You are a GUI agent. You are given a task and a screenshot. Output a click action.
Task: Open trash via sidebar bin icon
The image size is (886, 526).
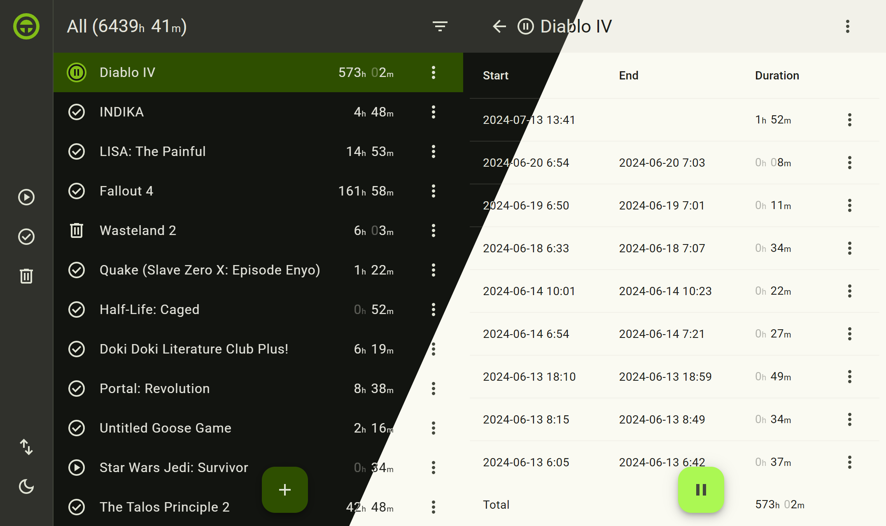coord(26,276)
